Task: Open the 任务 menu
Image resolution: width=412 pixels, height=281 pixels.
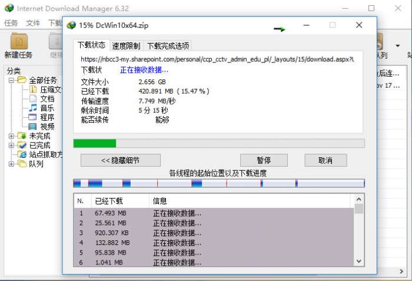Action: (x=11, y=23)
